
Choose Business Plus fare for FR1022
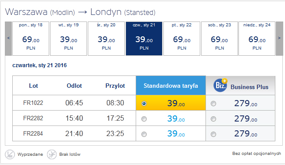[213, 104]
